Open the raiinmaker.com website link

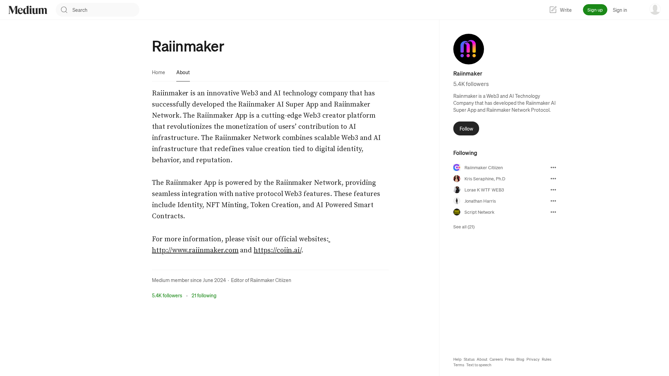[195, 250]
